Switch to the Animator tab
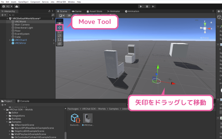The image size is (222, 139). point(114,11)
